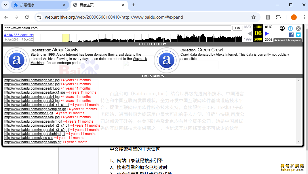Open the images/bd_r2_c1.gif link
This screenshot has width=308, height=174.
[x=37, y=125]
